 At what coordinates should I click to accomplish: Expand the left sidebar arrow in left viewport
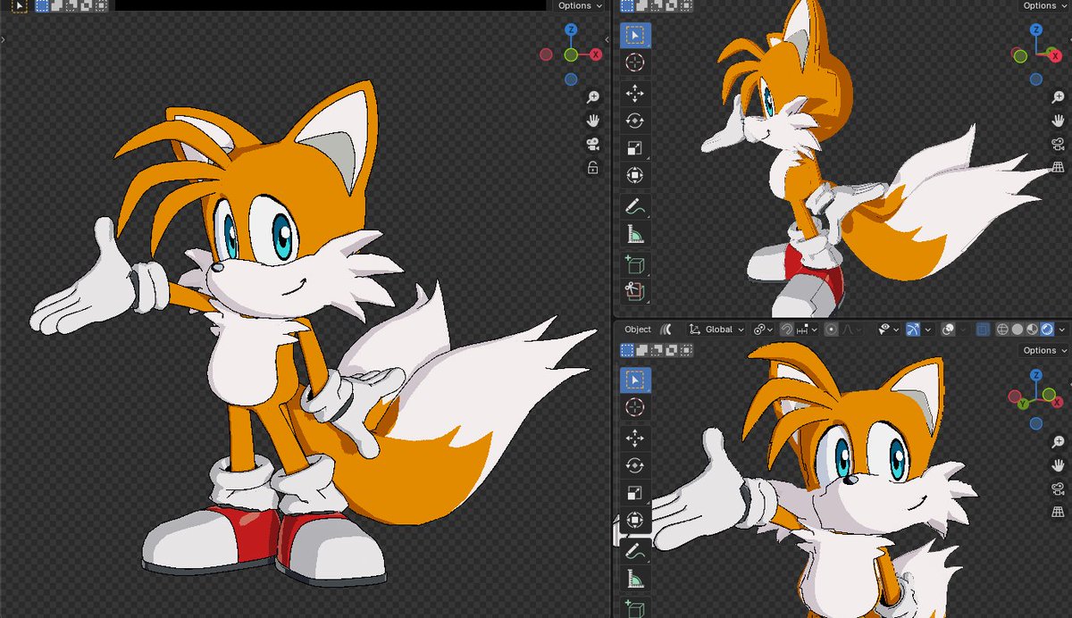pos(3,39)
